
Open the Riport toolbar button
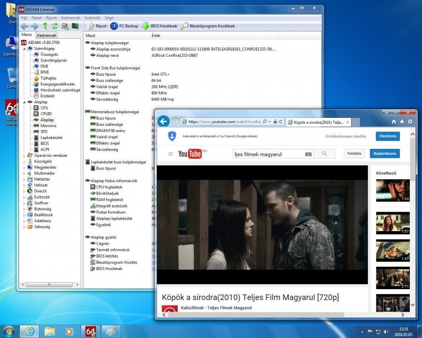coord(97,26)
